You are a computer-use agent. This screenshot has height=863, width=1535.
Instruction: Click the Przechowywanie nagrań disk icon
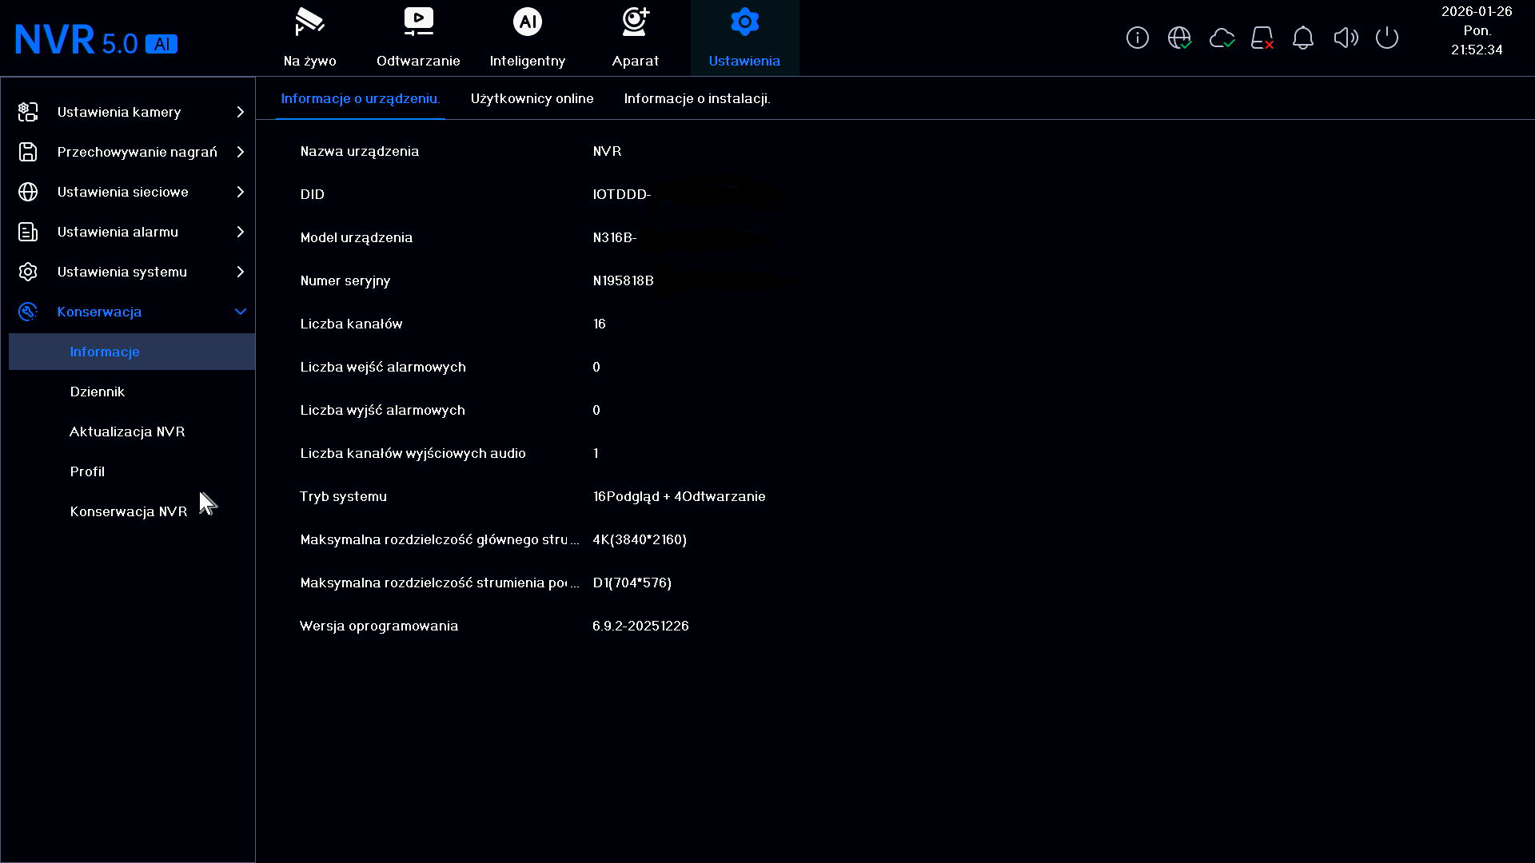(28, 152)
